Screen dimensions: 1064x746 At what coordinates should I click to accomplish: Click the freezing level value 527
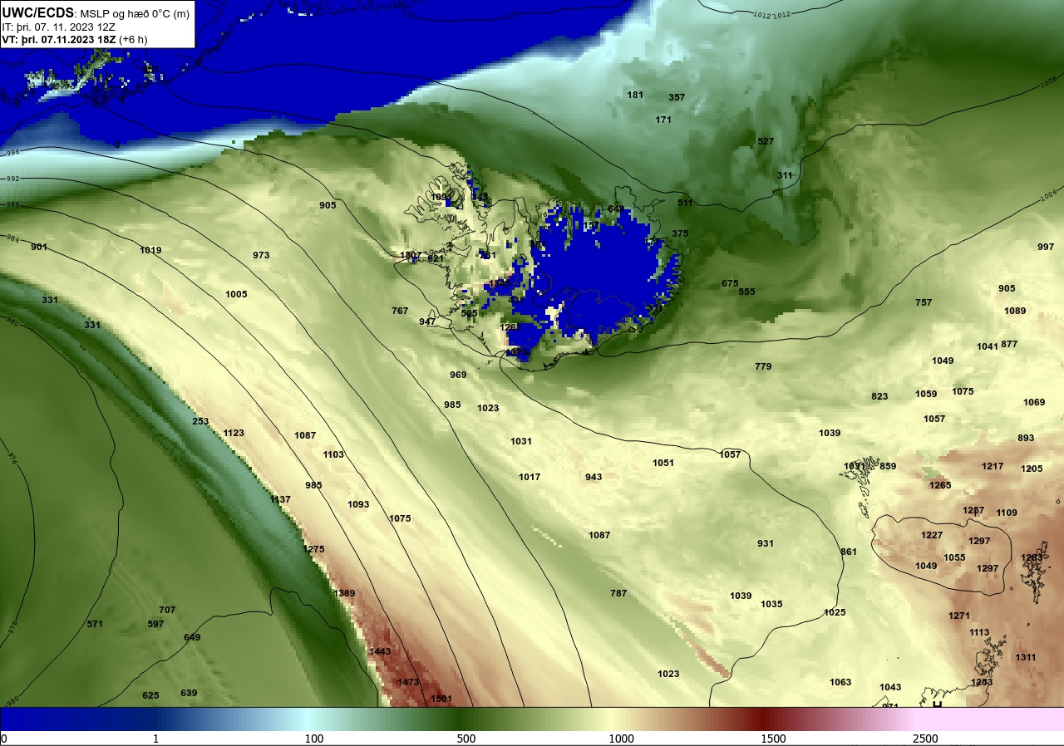click(x=766, y=141)
